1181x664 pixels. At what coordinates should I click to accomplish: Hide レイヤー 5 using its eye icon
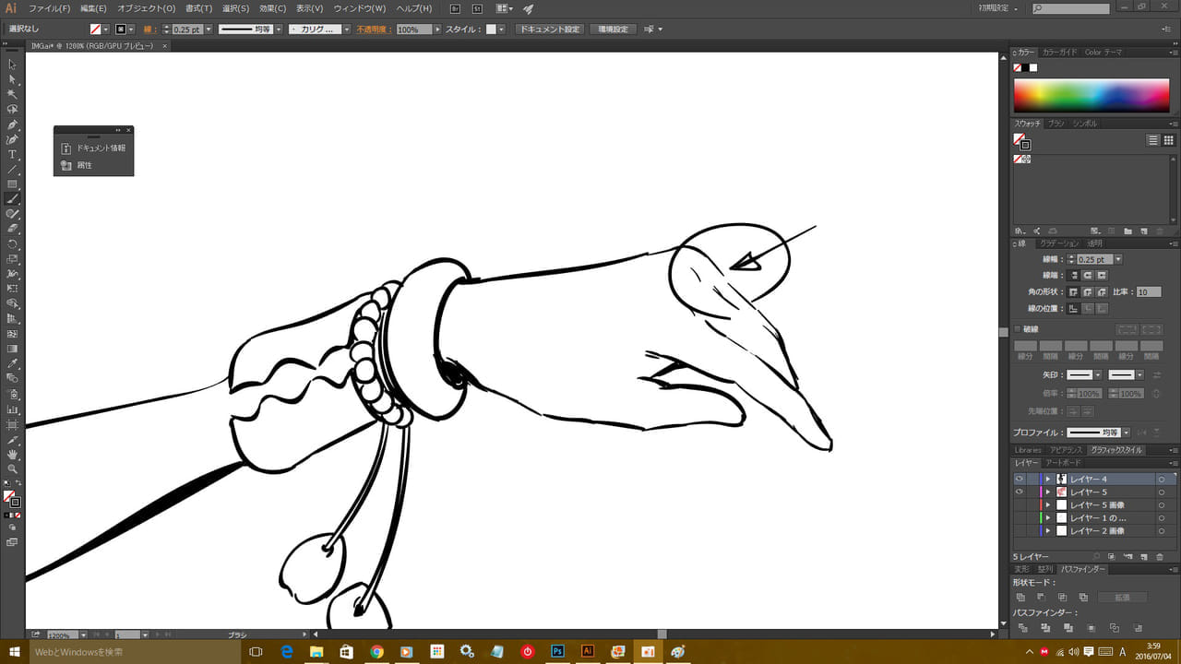(x=1020, y=492)
